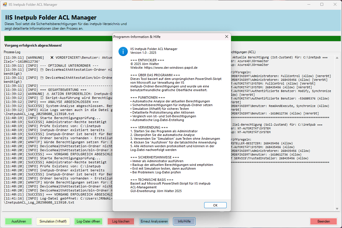342x228 pixels.
Task: Open the log file with Log-Datei öffnen
Action: tap(88, 221)
